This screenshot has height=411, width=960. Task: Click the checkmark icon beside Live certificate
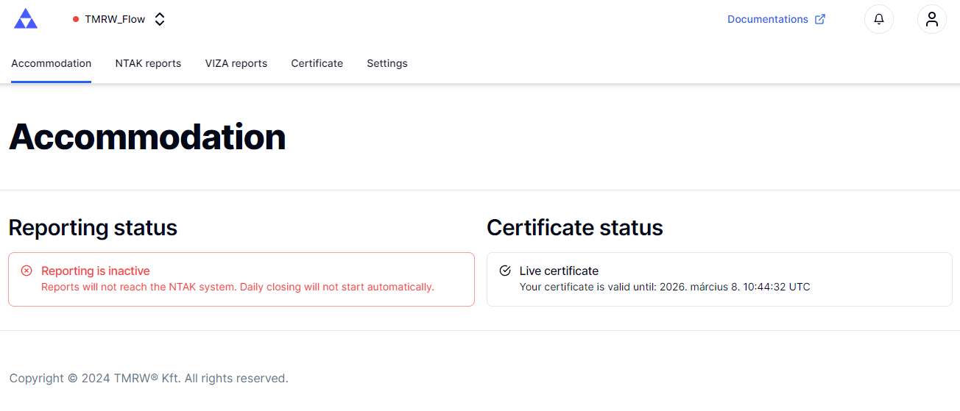(505, 271)
